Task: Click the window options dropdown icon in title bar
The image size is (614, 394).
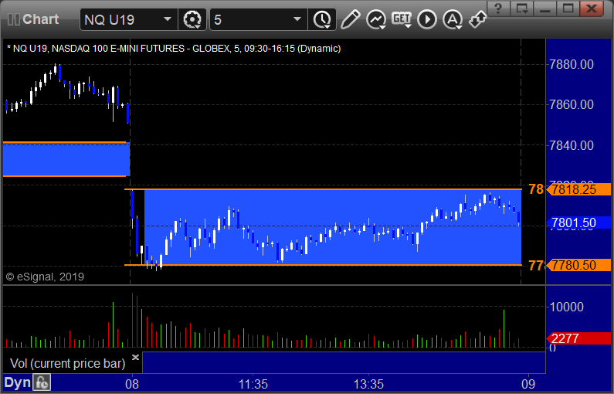Action: 522,8
